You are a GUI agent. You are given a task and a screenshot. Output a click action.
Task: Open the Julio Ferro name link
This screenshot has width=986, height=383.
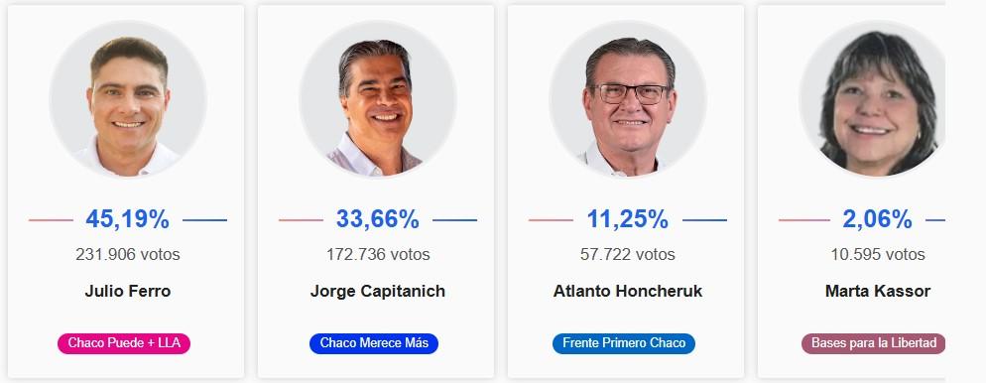tap(128, 291)
